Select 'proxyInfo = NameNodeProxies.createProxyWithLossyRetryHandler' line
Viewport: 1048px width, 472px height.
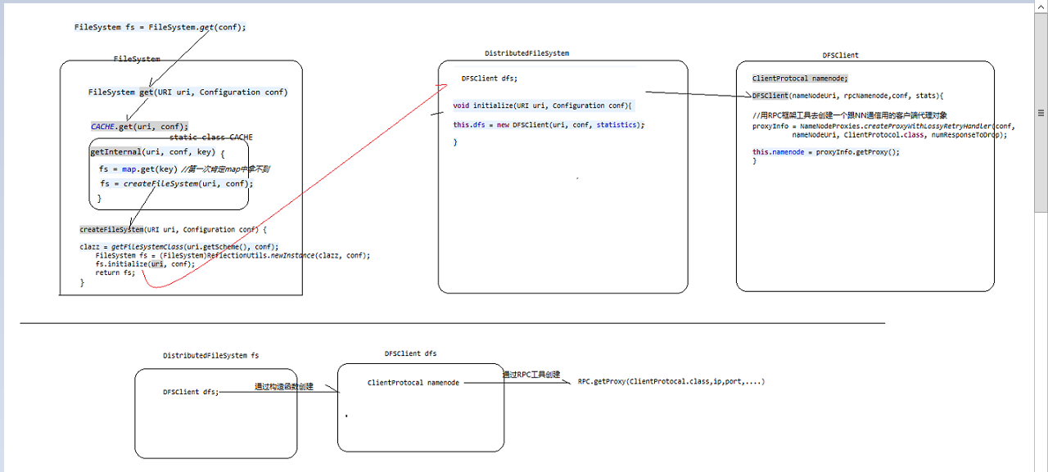coord(883,127)
